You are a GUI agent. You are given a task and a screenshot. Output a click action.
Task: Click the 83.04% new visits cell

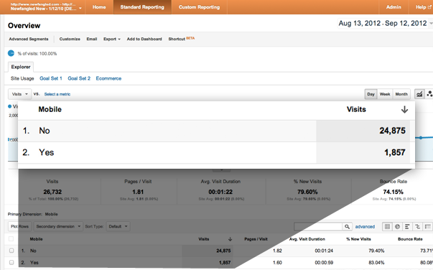point(376,263)
